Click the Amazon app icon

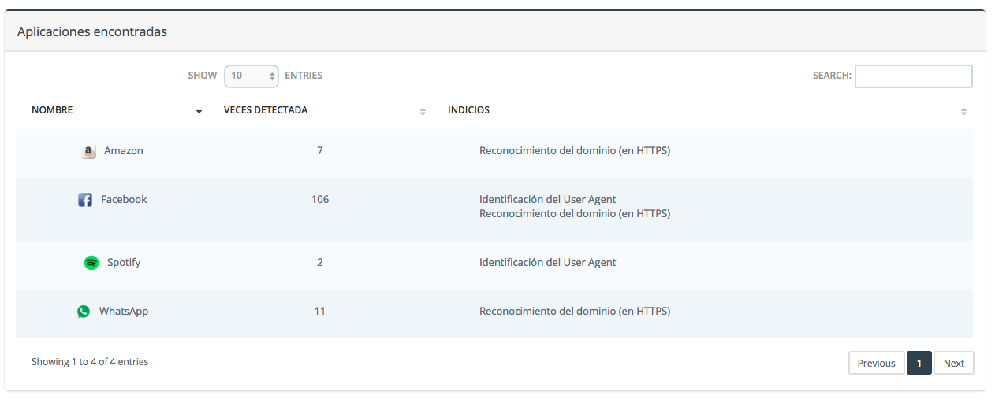pyautogui.click(x=89, y=151)
